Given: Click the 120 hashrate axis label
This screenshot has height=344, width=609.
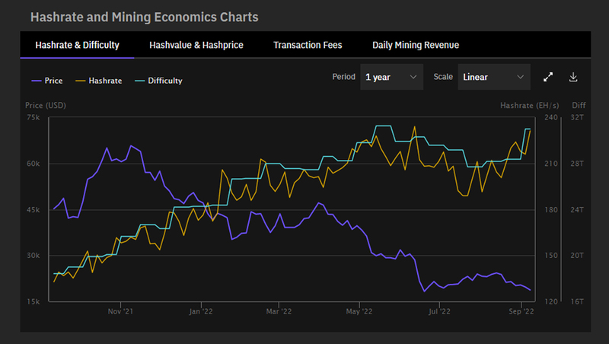Looking at the screenshot, I should point(550,301).
